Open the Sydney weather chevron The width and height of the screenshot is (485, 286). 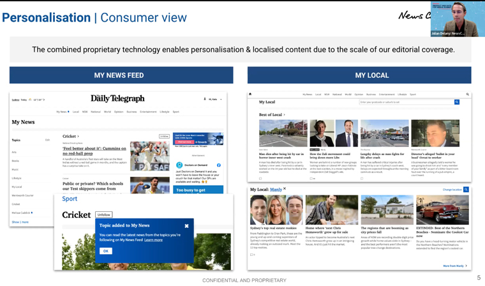44,100
